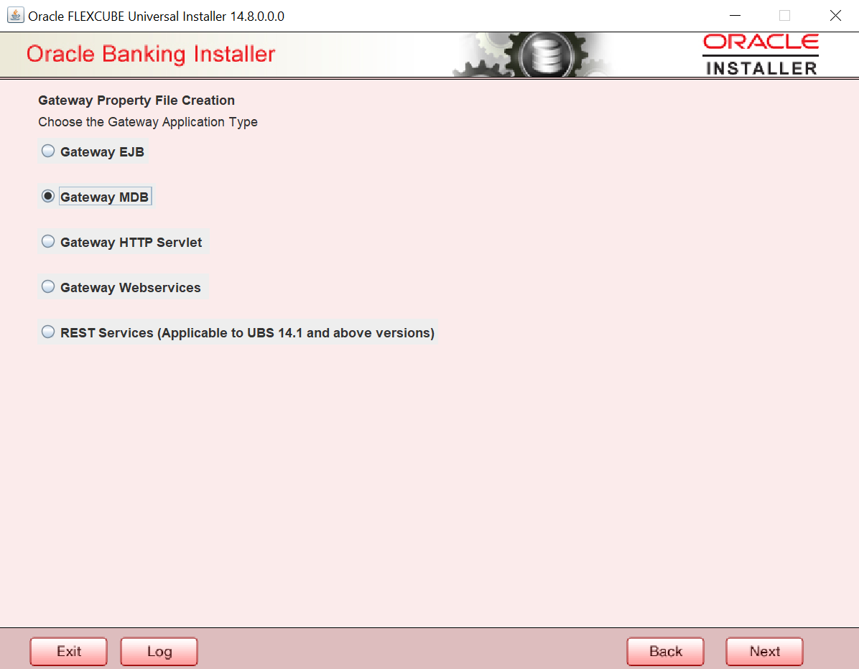Open the Log button
This screenshot has height=669, width=859.
tap(159, 652)
